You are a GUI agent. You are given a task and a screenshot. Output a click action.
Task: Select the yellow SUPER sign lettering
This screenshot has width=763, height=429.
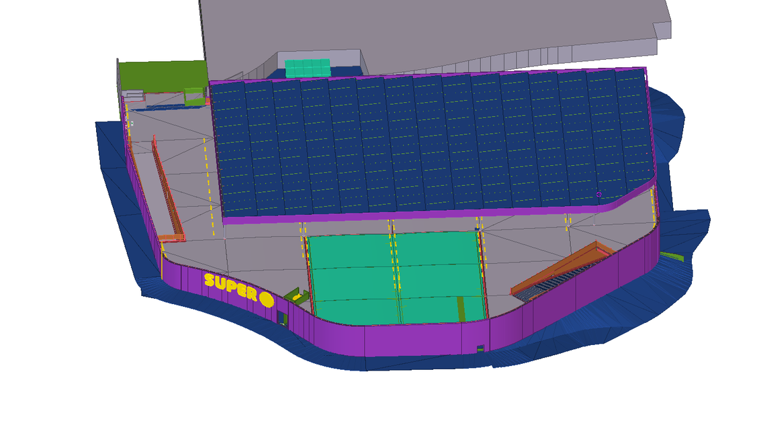click(230, 286)
